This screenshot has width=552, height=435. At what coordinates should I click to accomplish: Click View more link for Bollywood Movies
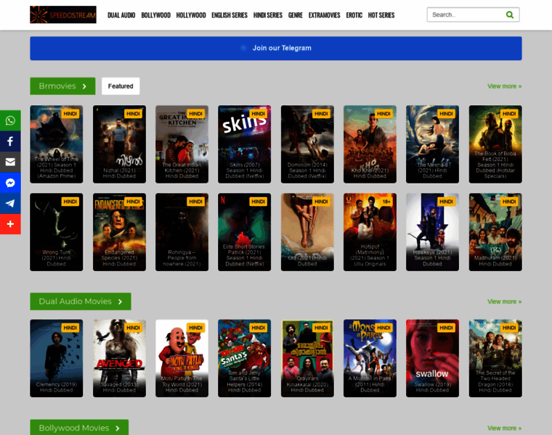pos(505,428)
